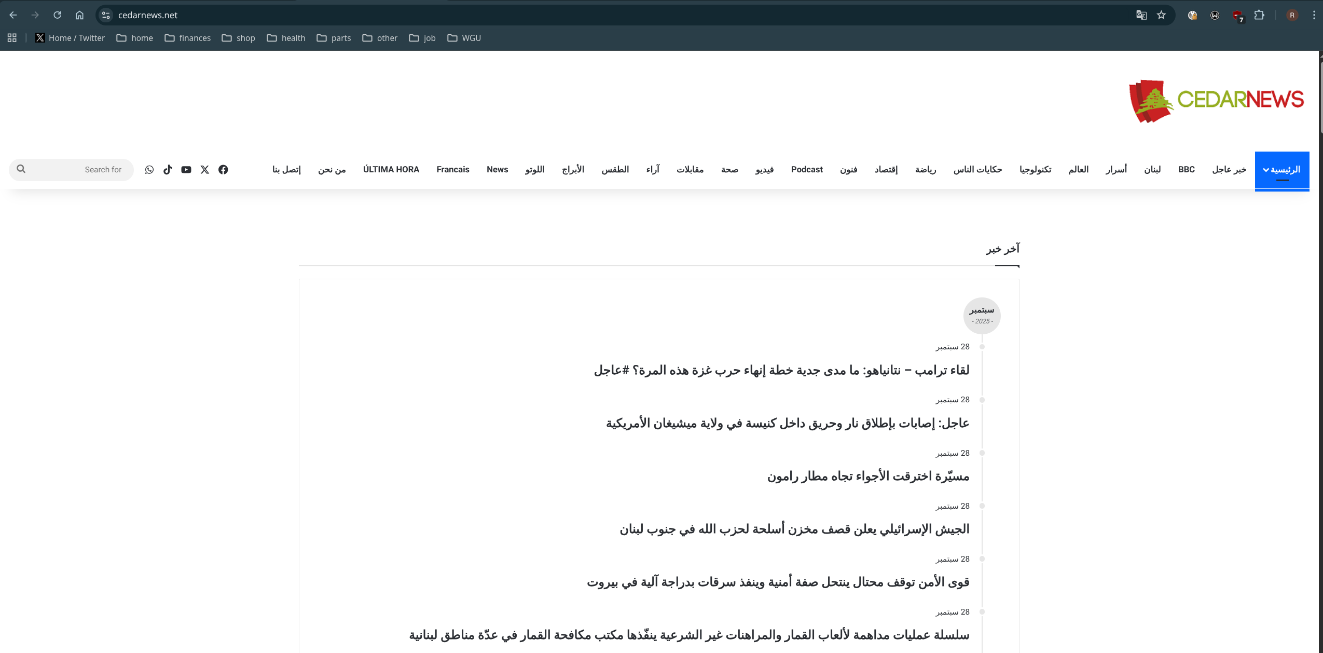Open the BBC menu item
1323x653 pixels.
pyautogui.click(x=1186, y=170)
